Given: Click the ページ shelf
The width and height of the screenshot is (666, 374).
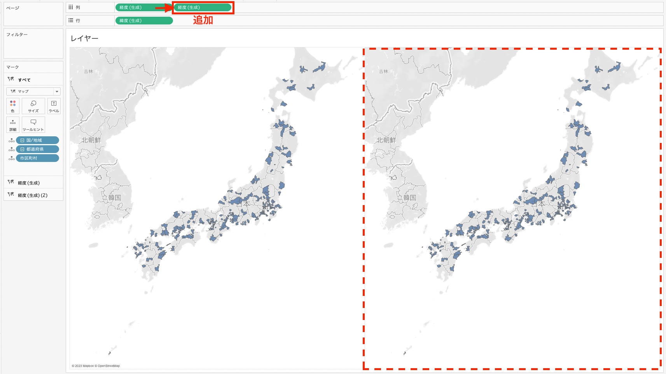Looking at the screenshot, I should pos(33,14).
